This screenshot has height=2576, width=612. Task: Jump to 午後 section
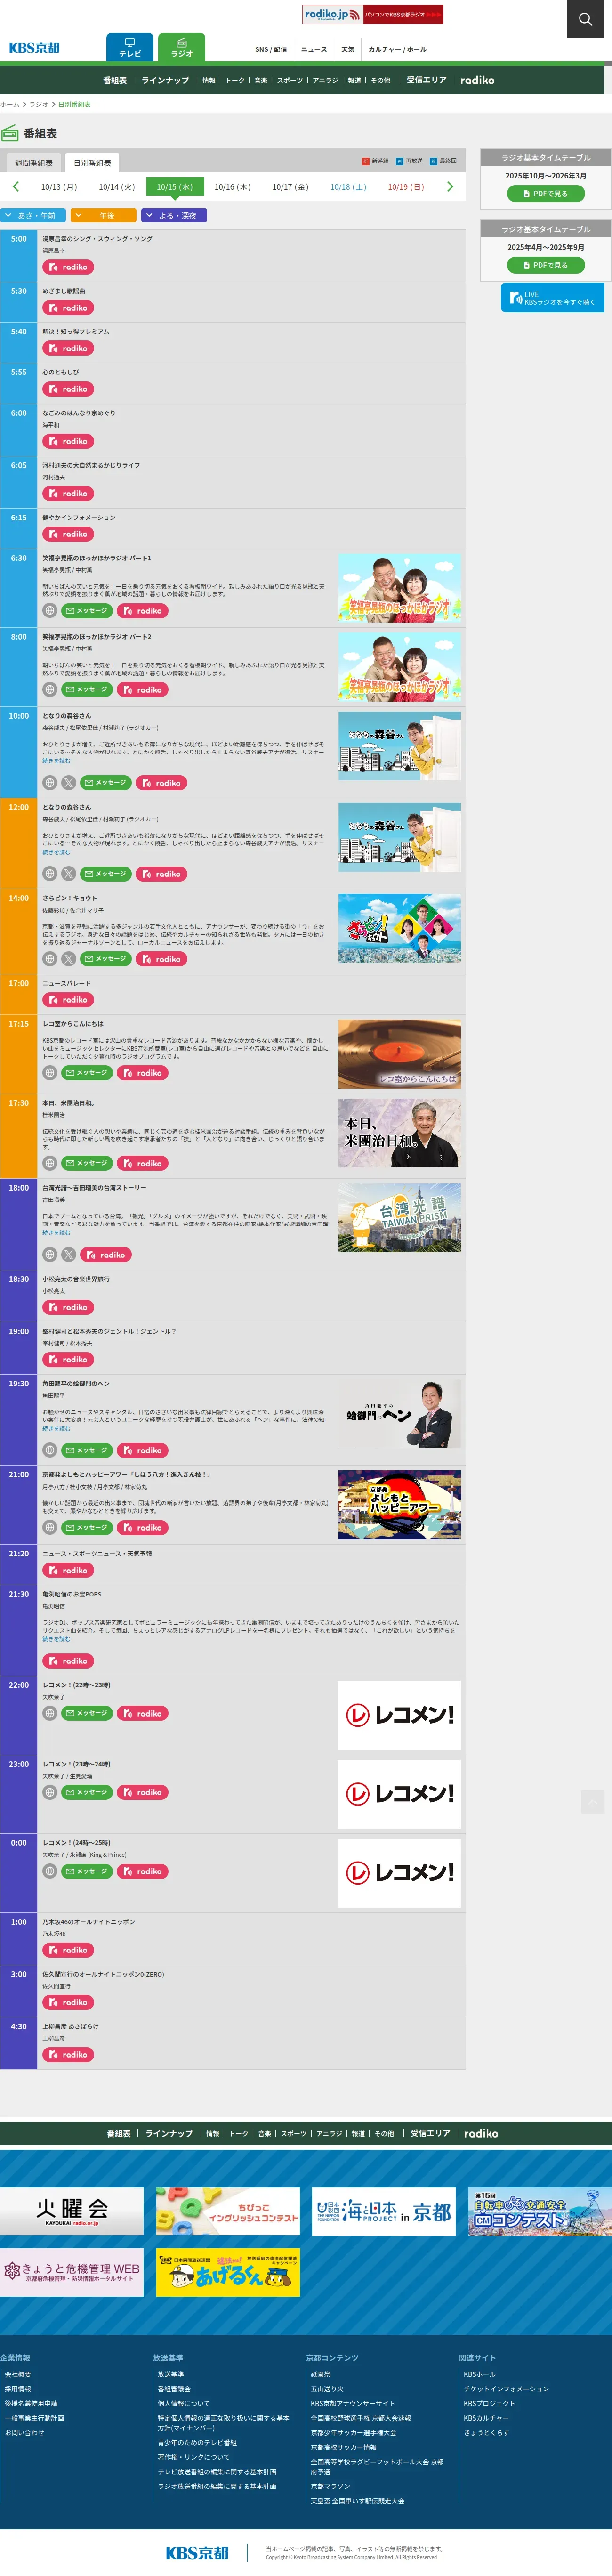point(104,215)
